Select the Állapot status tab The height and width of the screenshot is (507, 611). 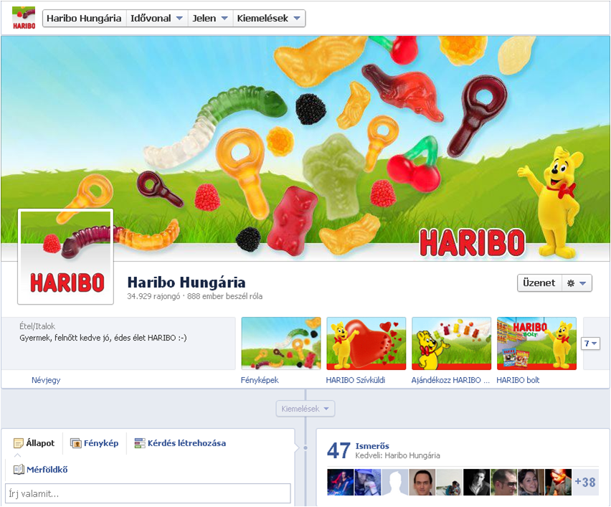tap(34, 443)
